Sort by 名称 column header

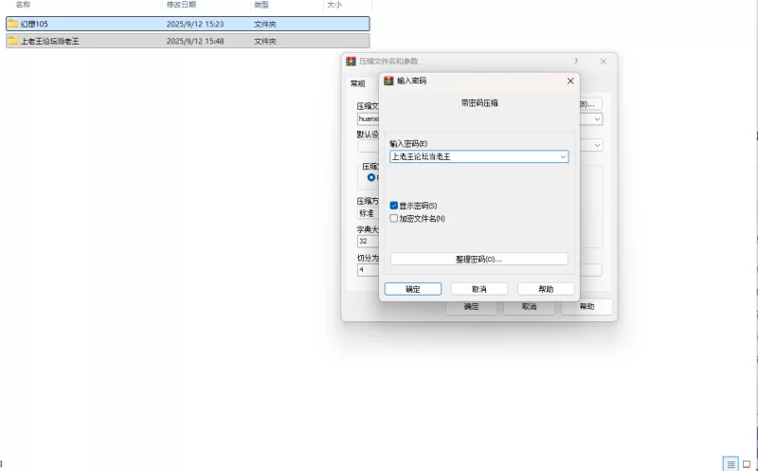tap(23, 5)
